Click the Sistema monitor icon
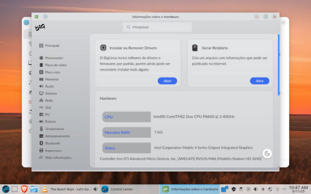 [x=41, y=93]
